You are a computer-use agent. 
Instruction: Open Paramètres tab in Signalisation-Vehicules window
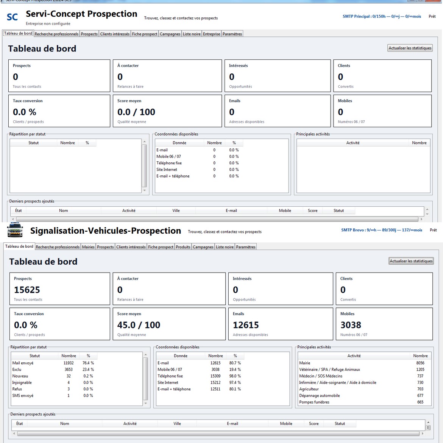coord(246,247)
